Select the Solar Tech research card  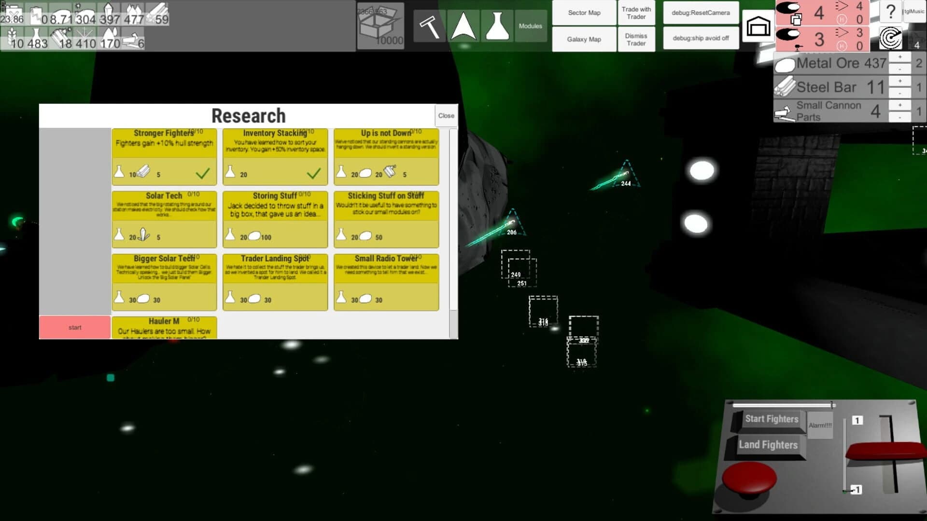[x=164, y=219]
